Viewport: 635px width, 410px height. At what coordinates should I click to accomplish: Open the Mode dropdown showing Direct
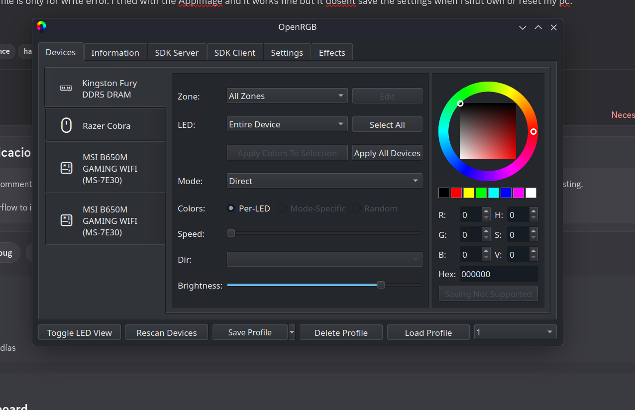[324, 181]
